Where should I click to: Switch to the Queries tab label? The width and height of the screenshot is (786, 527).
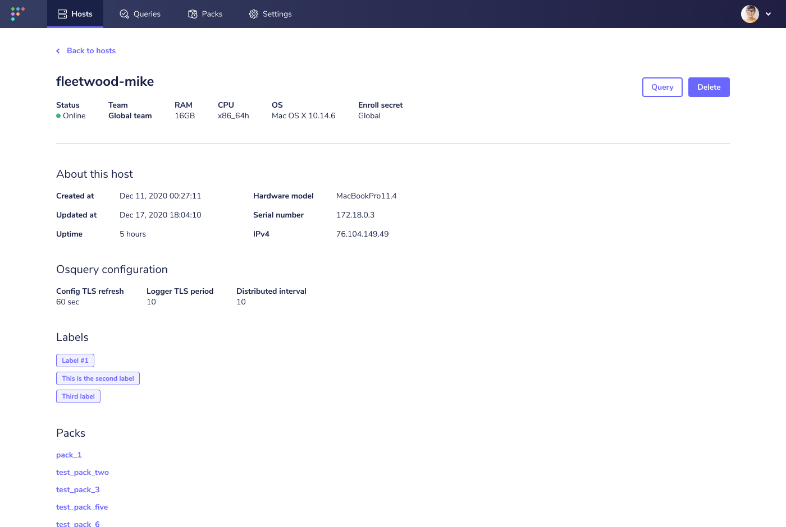[x=147, y=14]
